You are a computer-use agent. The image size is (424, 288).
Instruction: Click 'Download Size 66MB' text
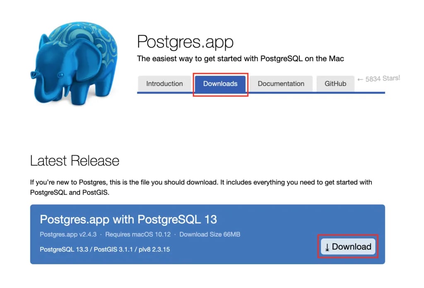point(210,235)
